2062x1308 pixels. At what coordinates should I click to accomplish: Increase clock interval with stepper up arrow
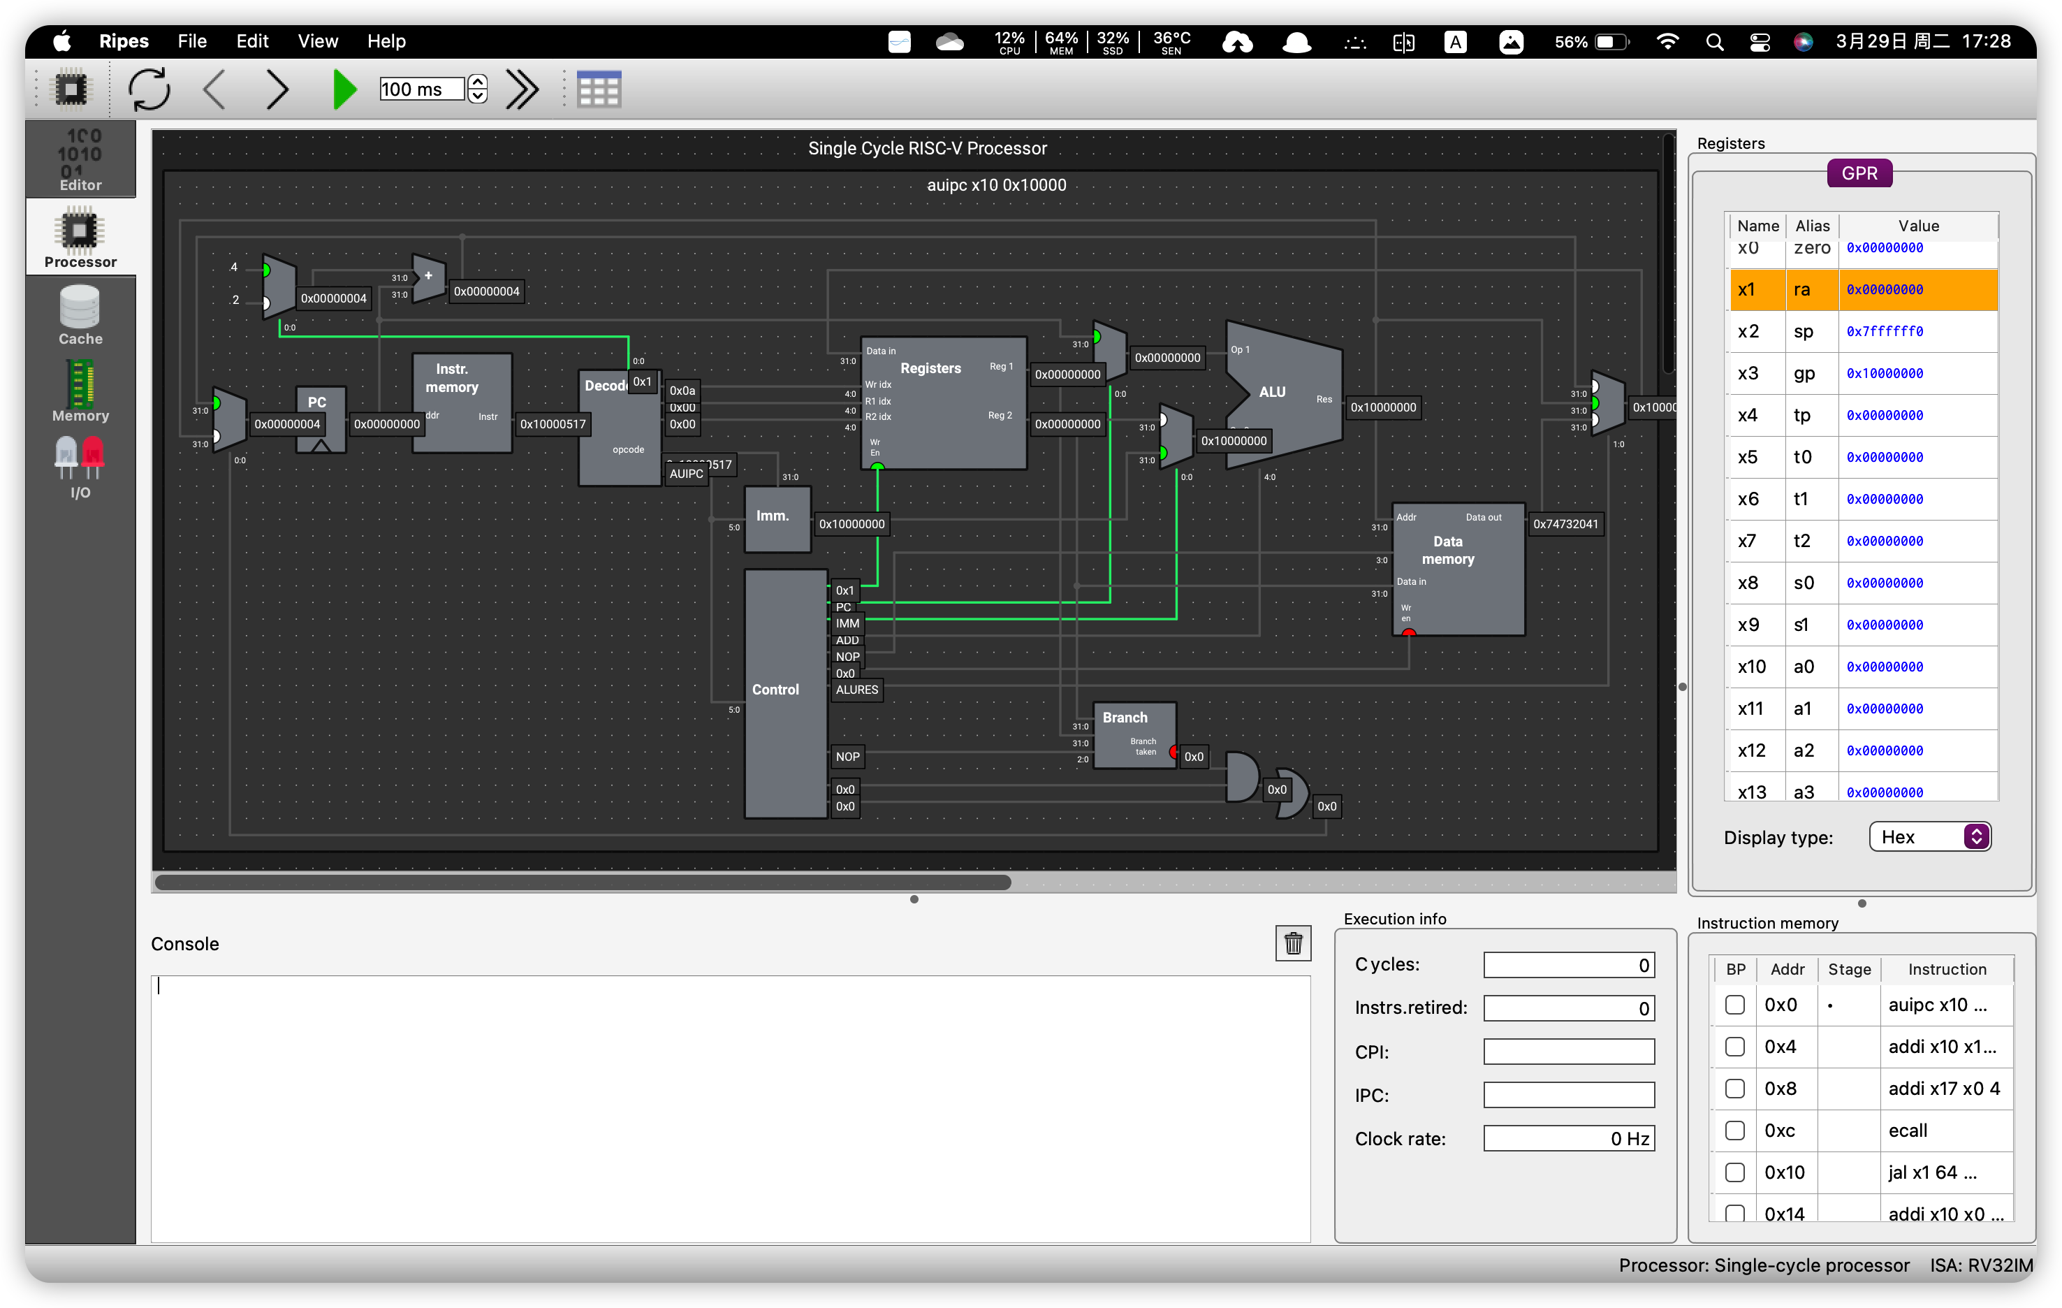478,82
